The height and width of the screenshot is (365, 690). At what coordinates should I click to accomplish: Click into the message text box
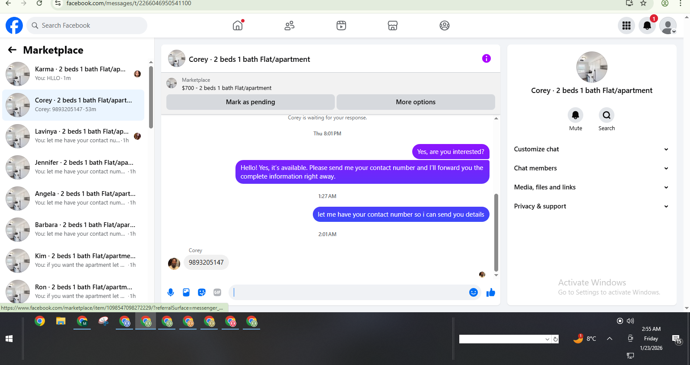[x=350, y=292]
